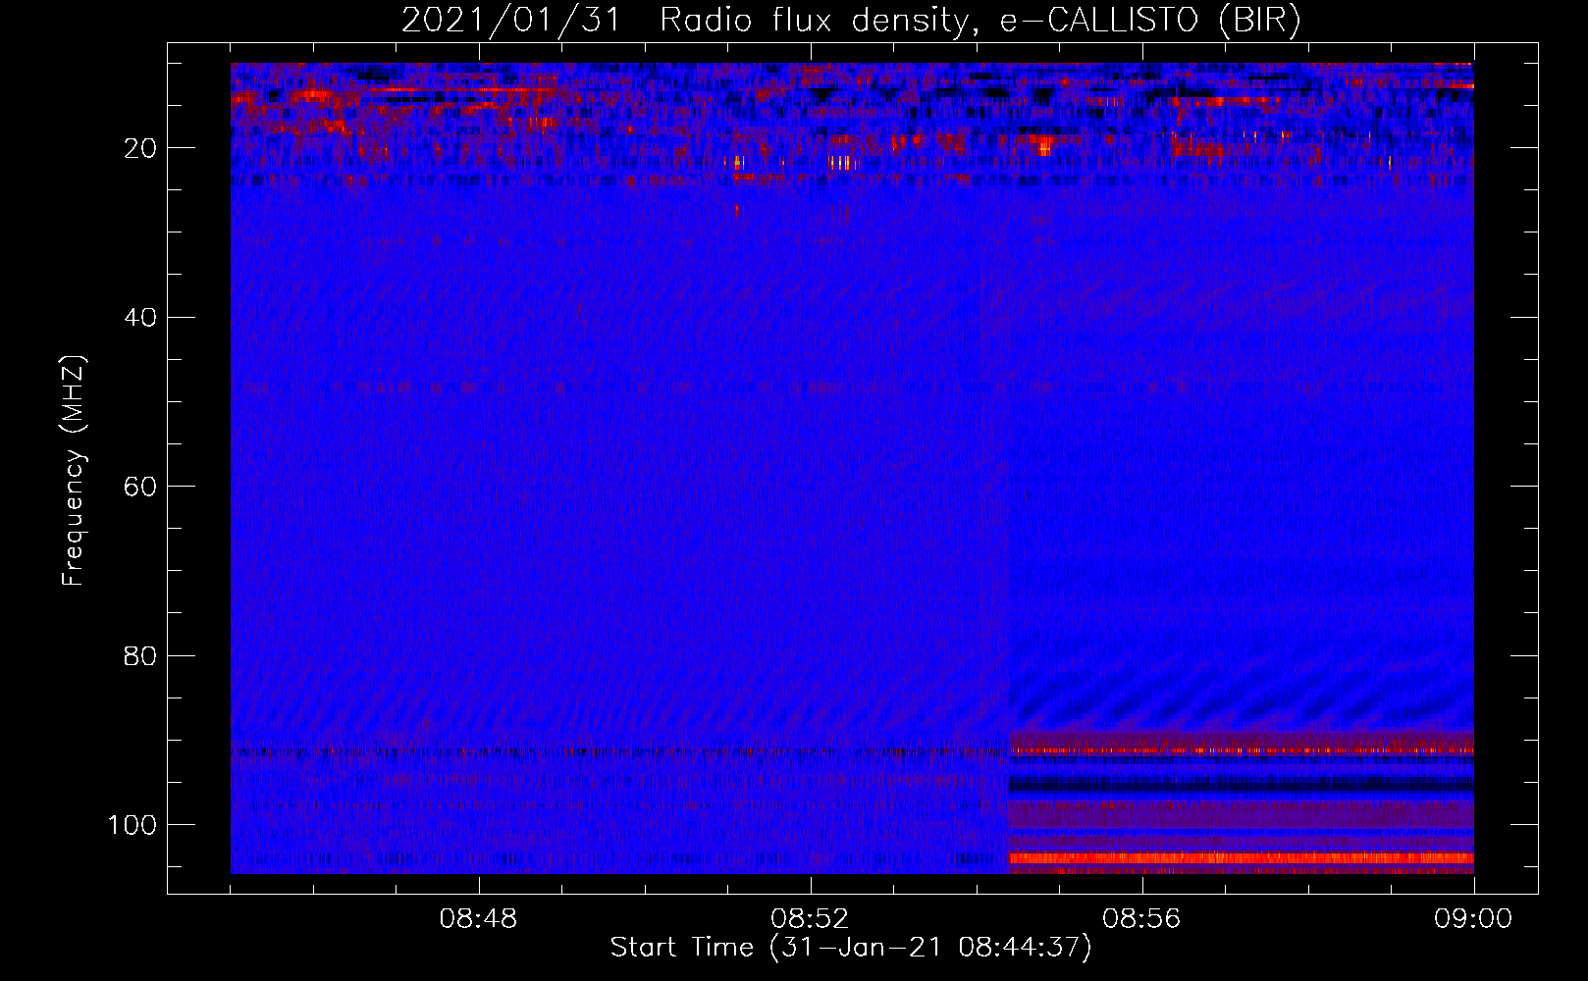
Task: Click the 08:48 time tick label
Action: 478,919
